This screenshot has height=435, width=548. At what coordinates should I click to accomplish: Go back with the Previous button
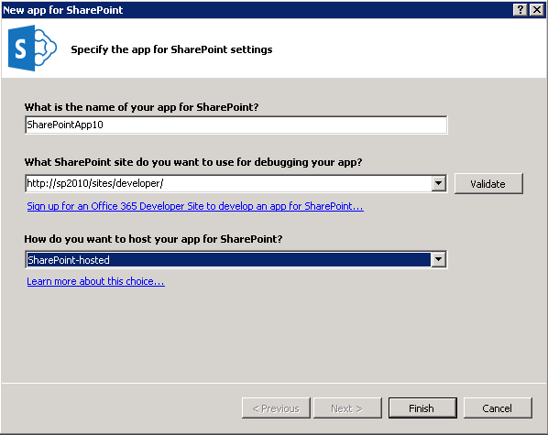tap(276, 408)
